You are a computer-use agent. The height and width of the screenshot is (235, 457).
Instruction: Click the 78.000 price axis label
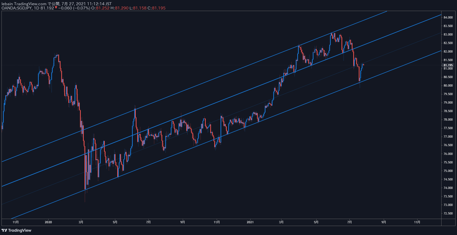(448, 120)
